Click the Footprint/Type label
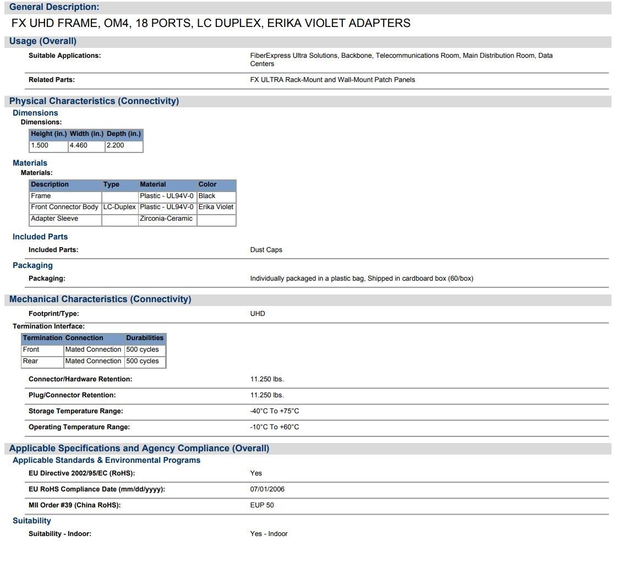Viewport: 617px width, 563px height. tap(53, 314)
